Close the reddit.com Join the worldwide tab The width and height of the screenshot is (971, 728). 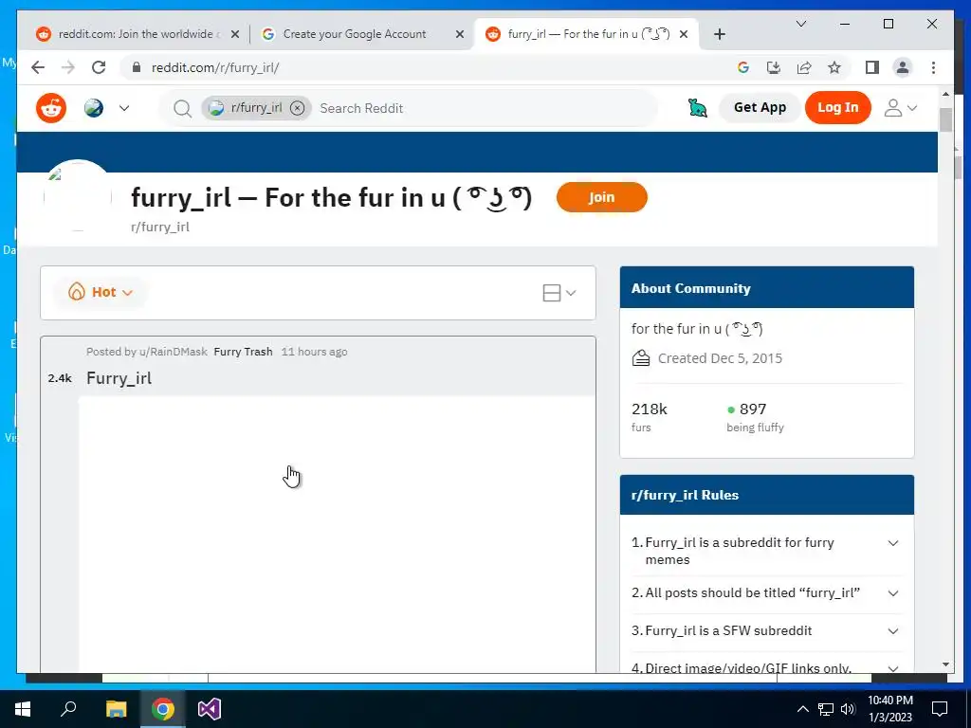[x=235, y=34]
